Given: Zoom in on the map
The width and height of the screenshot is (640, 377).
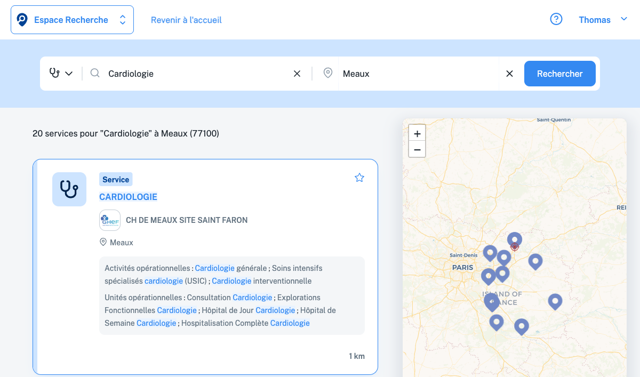Looking at the screenshot, I should pos(417,133).
